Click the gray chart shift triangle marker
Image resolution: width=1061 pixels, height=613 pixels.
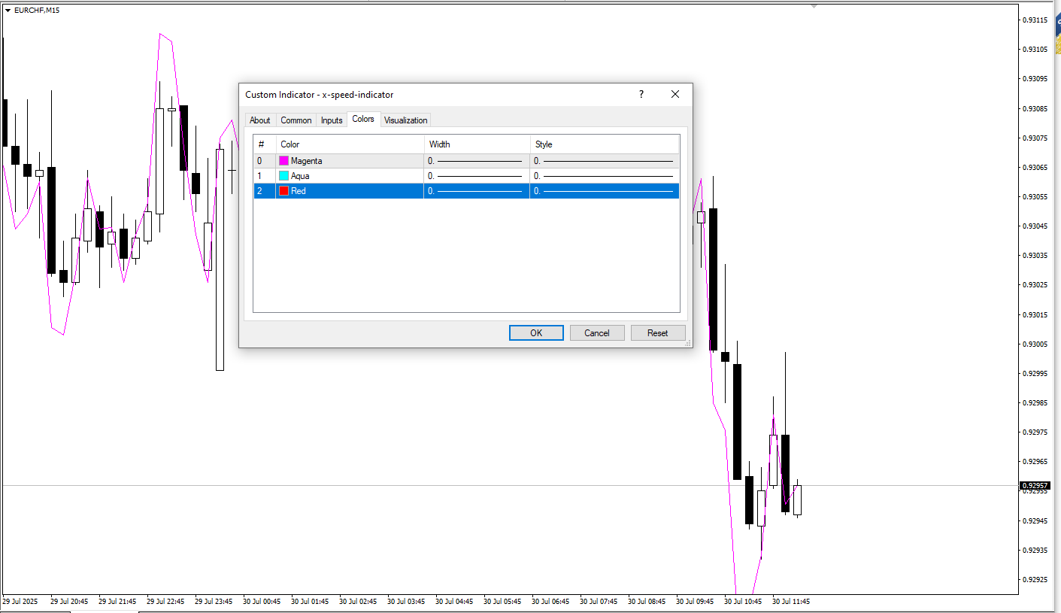coord(814,6)
